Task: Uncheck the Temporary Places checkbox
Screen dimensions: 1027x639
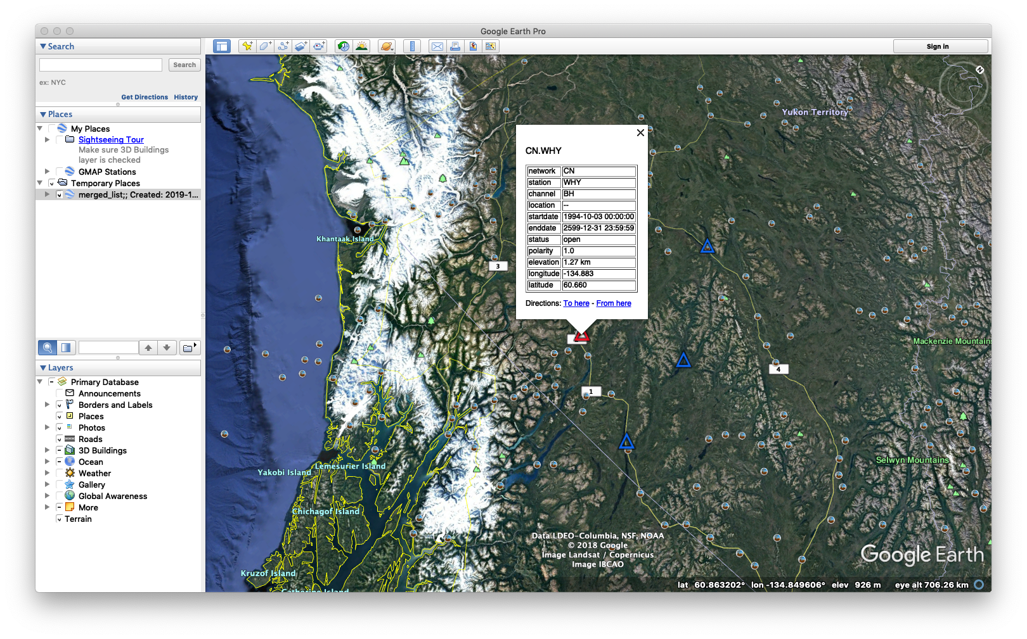Action: click(51, 183)
